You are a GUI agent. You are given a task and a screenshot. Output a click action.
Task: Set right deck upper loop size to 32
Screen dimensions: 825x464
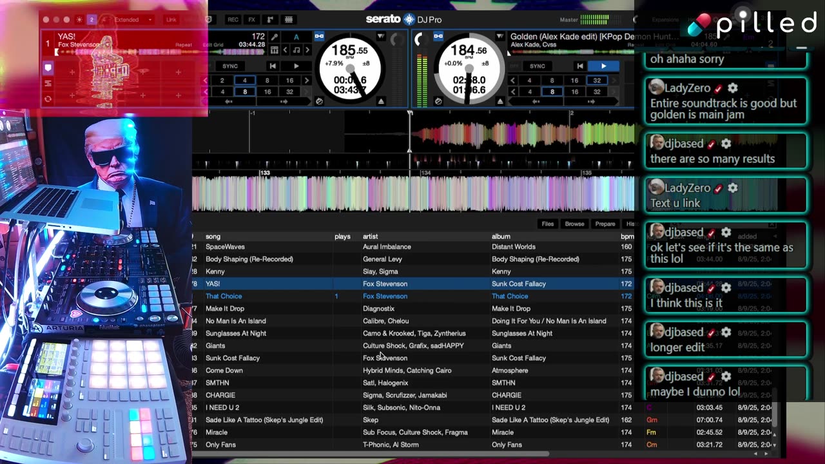(597, 81)
